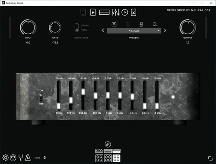Image resolution: width=216 pixels, height=164 pixels.
Task: Click the INPUT gain knob
Action: point(28,27)
